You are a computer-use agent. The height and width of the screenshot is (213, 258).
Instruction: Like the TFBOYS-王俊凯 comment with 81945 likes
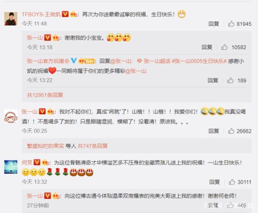click(231, 24)
